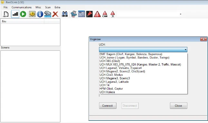This screenshot has height=123, width=208.
Task: Select UCH_transv (Logan, Symbol) option
Action: pyautogui.click(x=143, y=57)
